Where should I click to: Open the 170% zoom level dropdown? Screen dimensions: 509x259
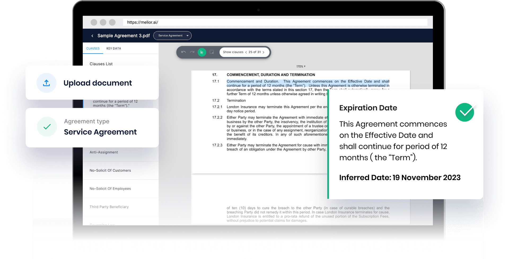click(301, 66)
